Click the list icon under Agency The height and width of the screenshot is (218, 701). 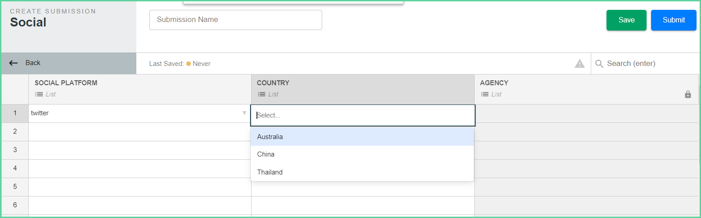click(485, 94)
